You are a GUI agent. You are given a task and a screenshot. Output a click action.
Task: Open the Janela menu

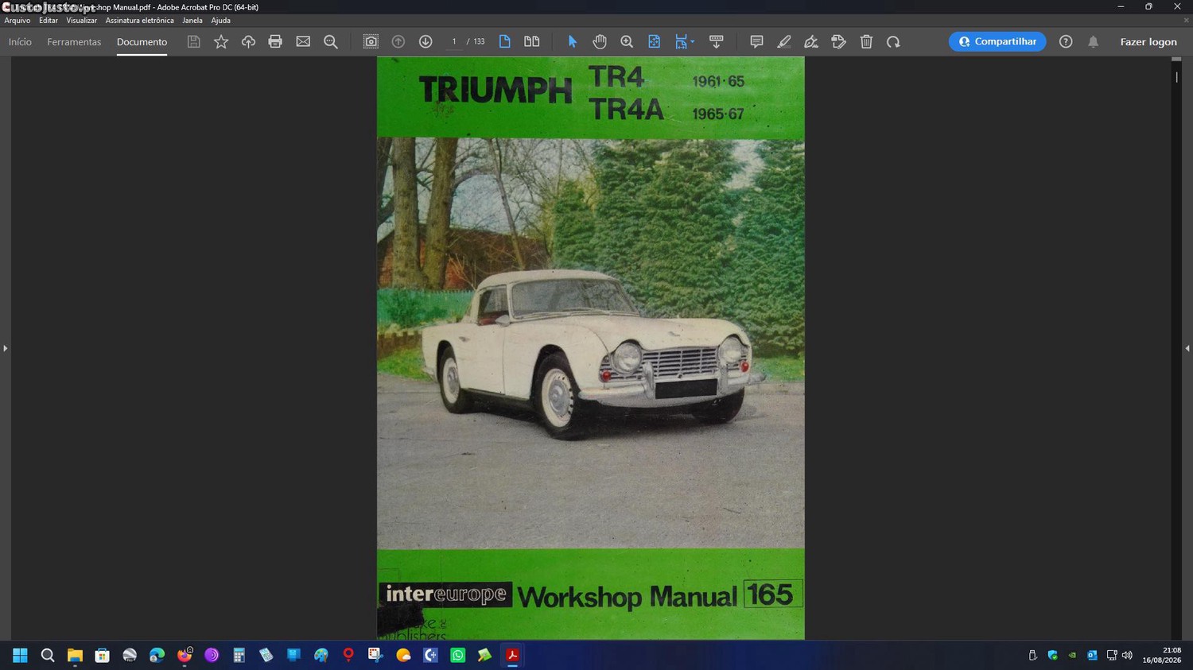coord(192,21)
